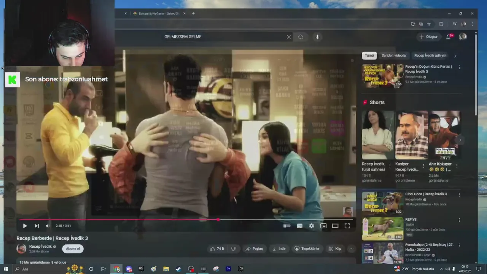487x274 pixels.
Task: Open Premiere Pro from the taskbar
Action: (x=228, y=269)
